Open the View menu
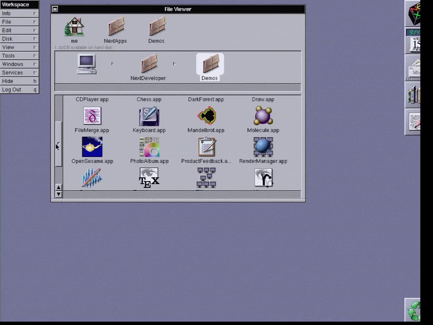433x325 pixels. click(x=19, y=47)
